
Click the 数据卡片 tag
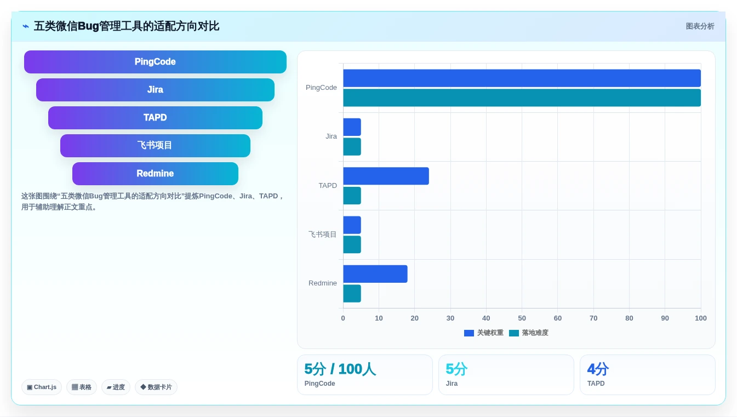click(x=156, y=387)
